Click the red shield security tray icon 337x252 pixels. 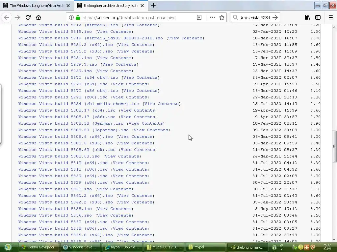pyautogui.click(x=313, y=247)
